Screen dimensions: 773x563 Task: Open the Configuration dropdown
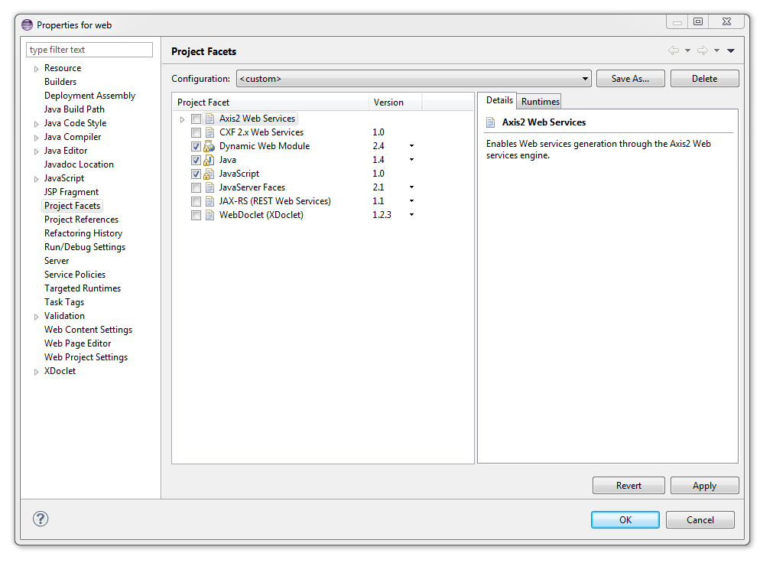tap(585, 78)
